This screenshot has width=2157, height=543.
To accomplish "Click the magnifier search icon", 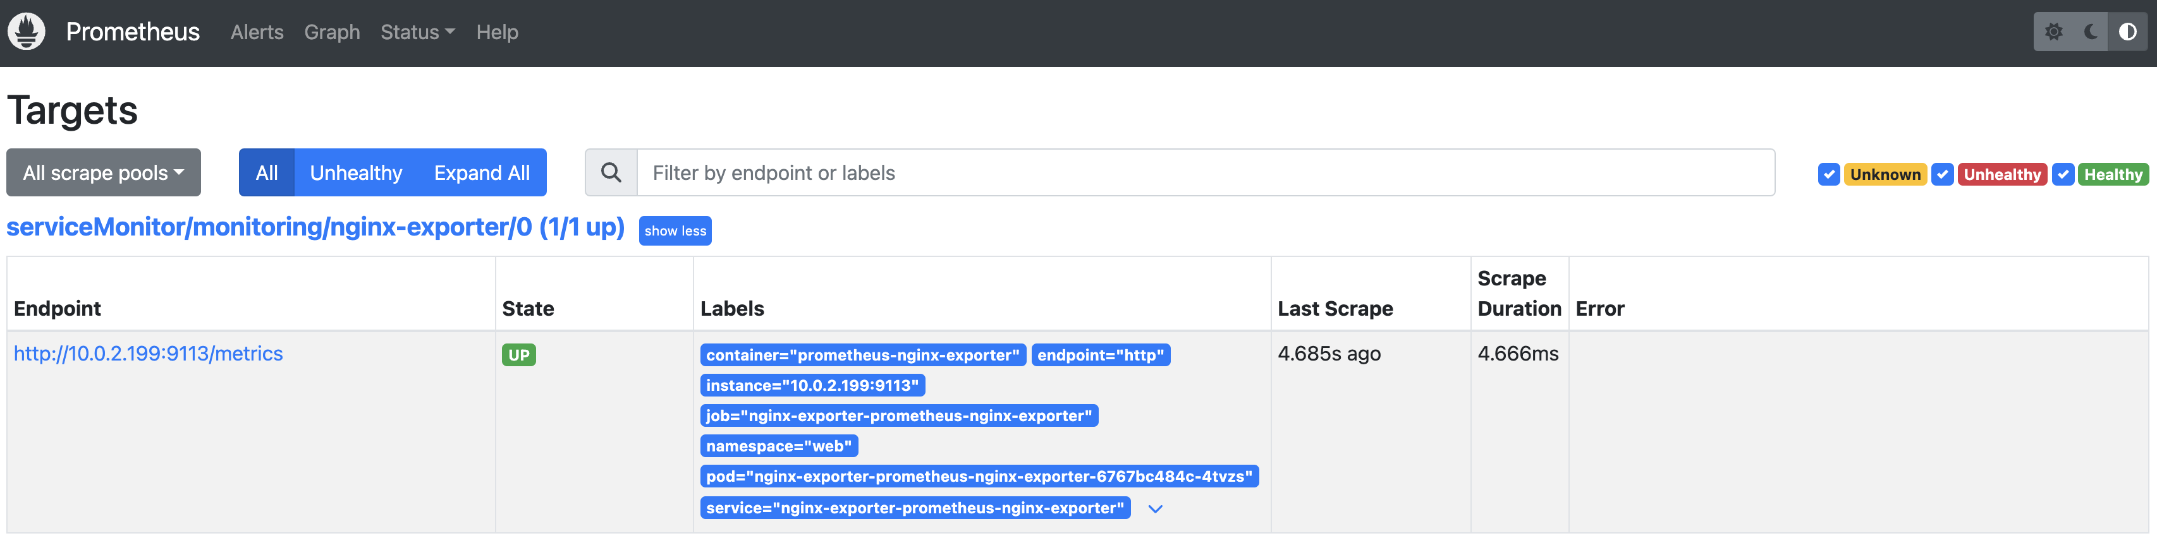I will pyautogui.click(x=611, y=173).
